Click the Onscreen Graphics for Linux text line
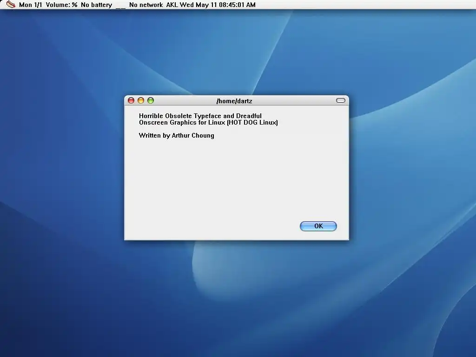Image resolution: width=476 pixels, height=357 pixels. click(x=208, y=122)
